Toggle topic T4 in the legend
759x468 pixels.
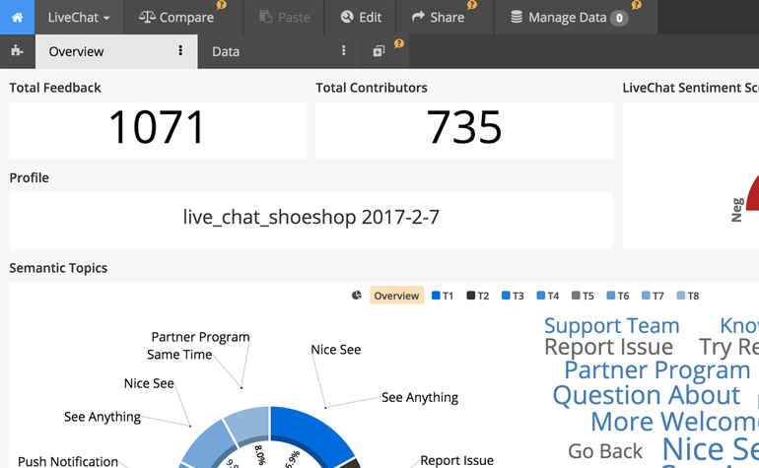(548, 296)
